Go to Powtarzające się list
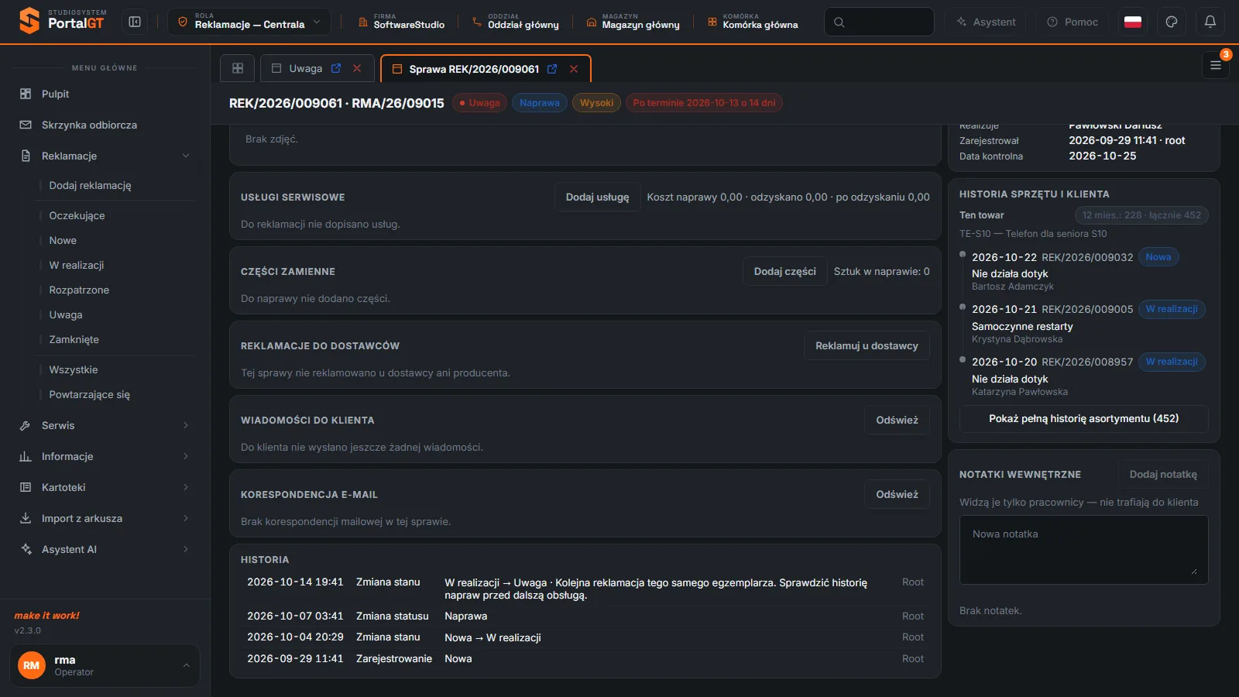Image resolution: width=1239 pixels, height=697 pixels. pos(90,394)
